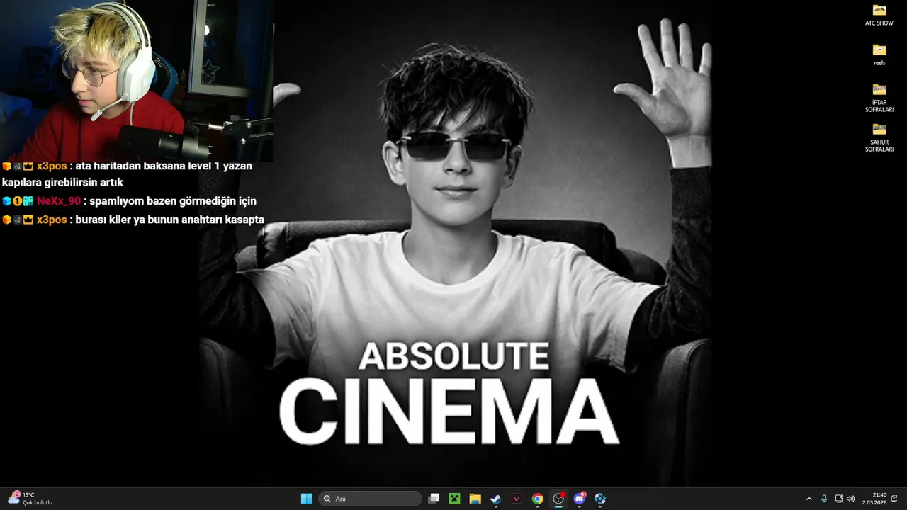The image size is (907, 510).
Task: Open the blue hexagon app in taskbar
Action: pyautogui.click(x=600, y=499)
